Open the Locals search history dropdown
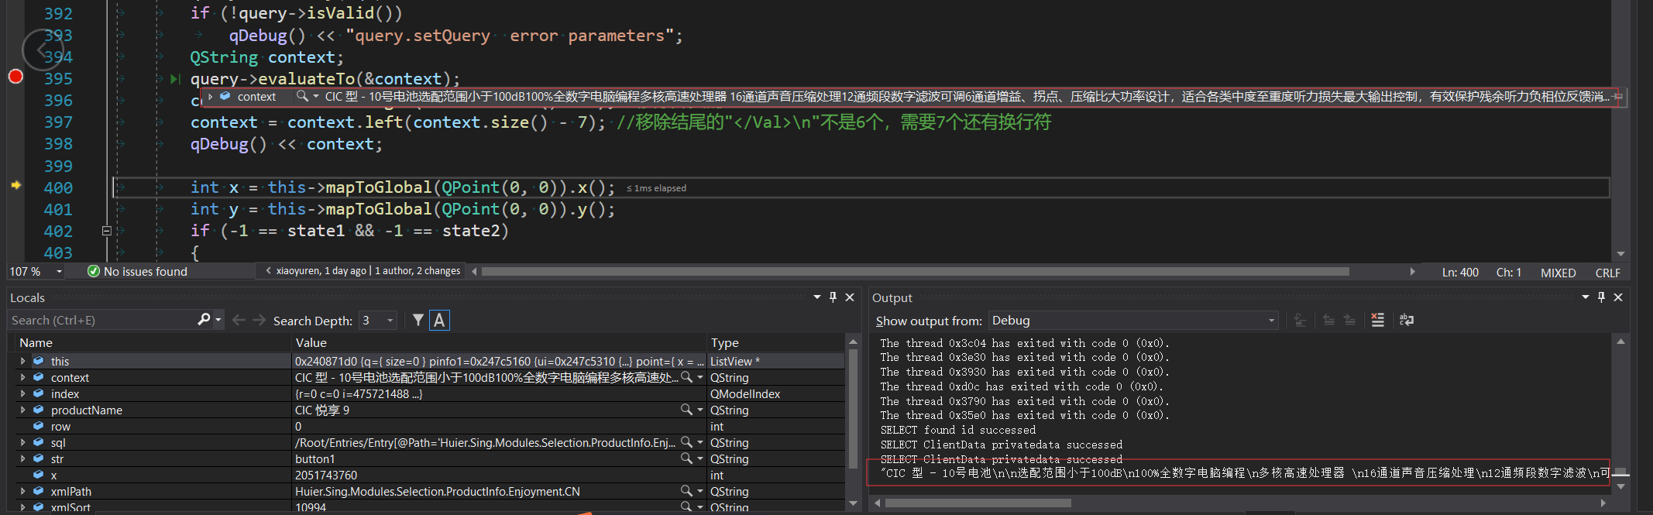The width and height of the screenshot is (1653, 515). coord(218,320)
